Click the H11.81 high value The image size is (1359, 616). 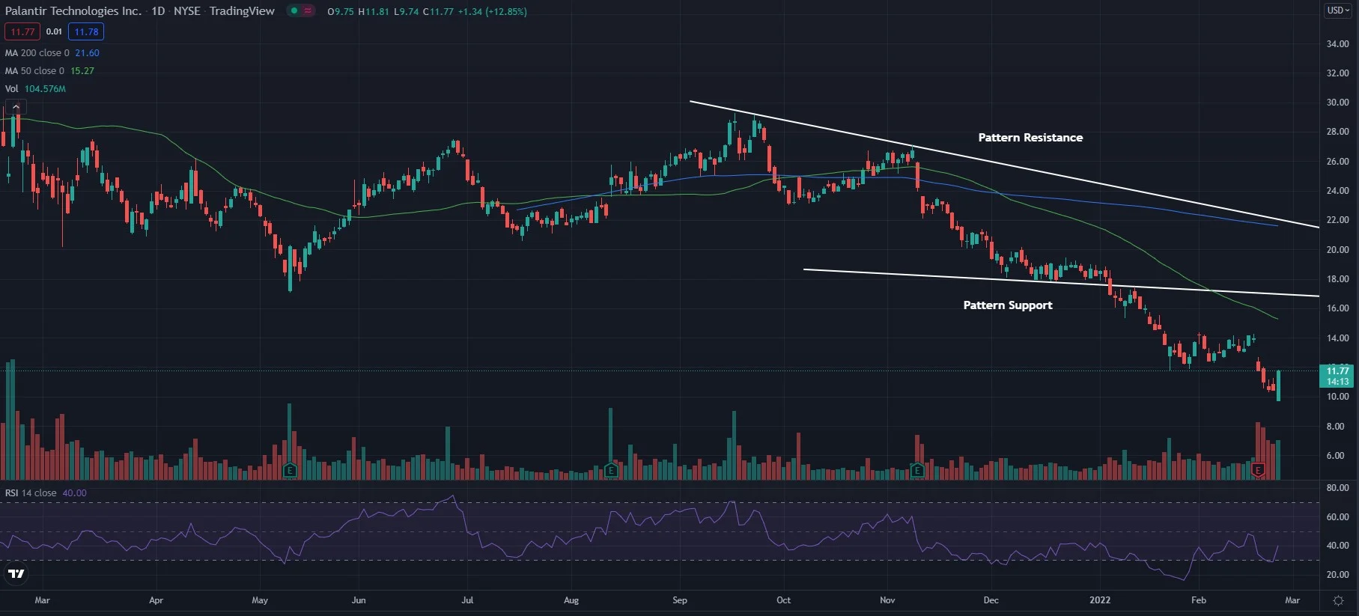click(374, 12)
